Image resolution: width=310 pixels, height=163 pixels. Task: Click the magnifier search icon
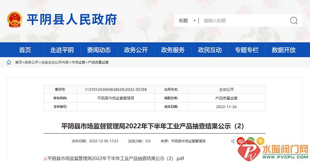294,21
